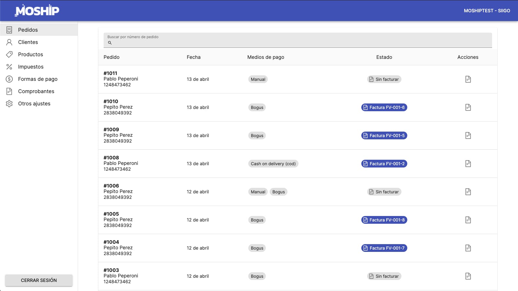
Task: Open the action icon for order #1004
Action: click(468, 248)
